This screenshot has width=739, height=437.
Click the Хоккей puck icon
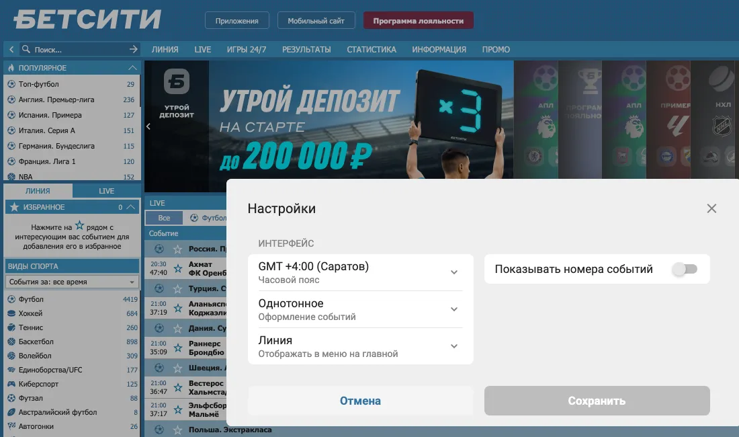(x=12, y=313)
